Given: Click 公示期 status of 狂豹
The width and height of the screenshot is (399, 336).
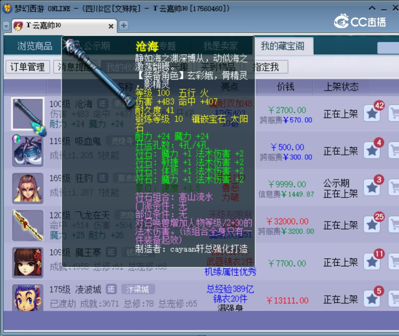Looking at the screenshot, I should click(336, 183).
